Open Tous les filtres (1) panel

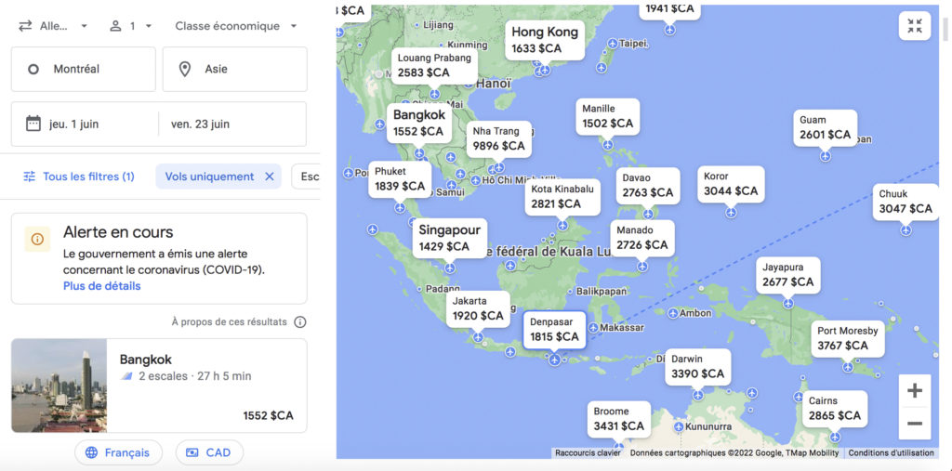point(79,177)
